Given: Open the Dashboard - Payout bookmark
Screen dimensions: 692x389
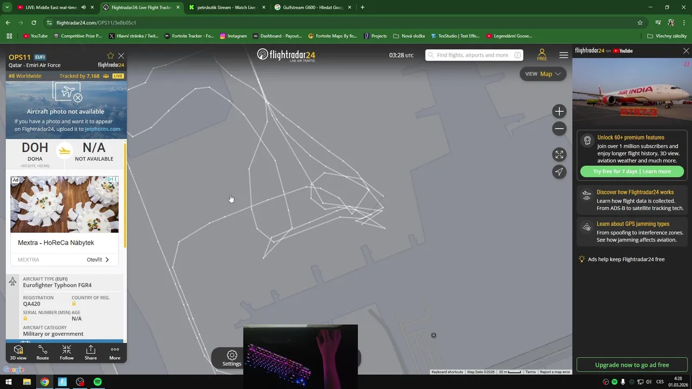Looking at the screenshot, I should [x=277, y=36].
